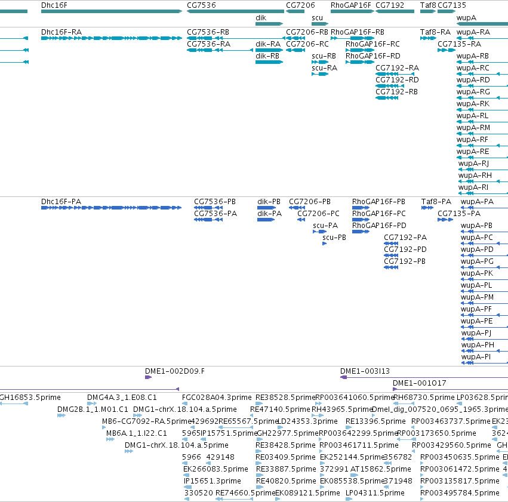
Task: Select EST RE74660.5prime
Action: click(x=245, y=493)
